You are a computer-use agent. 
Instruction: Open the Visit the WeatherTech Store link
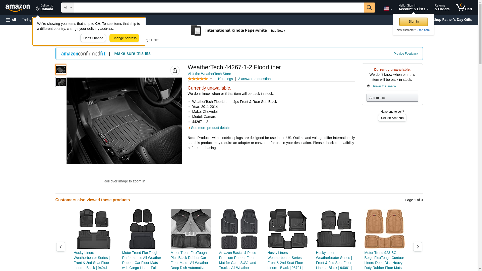coord(209,74)
